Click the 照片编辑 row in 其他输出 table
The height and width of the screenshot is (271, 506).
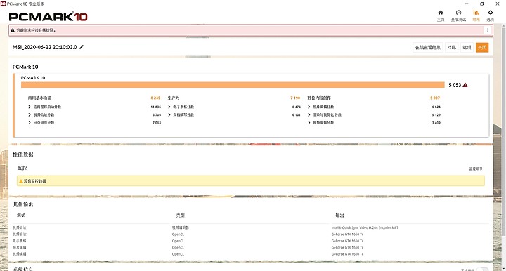(x=20, y=247)
